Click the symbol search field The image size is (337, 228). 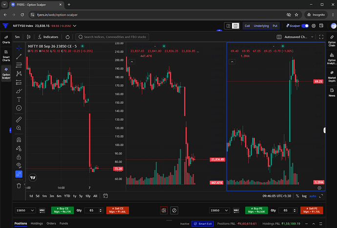[112, 37]
